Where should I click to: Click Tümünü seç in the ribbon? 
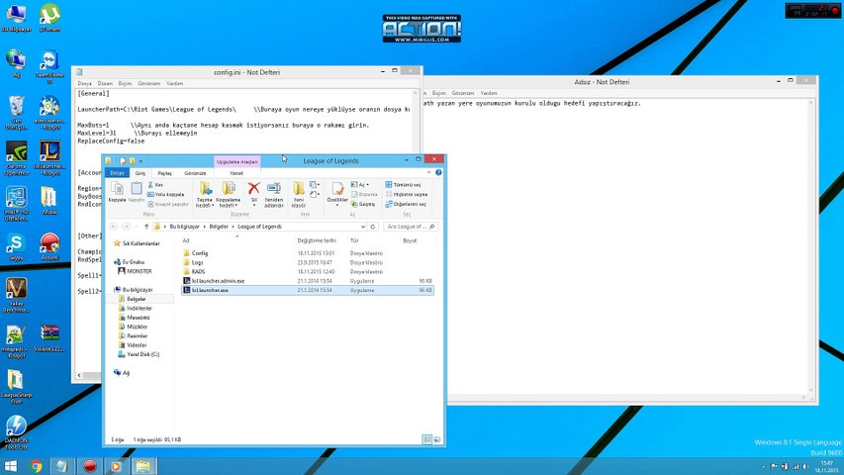coord(403,185)
